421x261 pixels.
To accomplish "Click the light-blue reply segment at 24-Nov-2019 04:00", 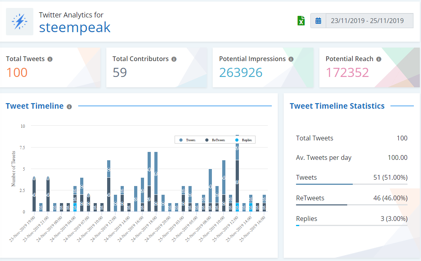I will pos(75,207).
